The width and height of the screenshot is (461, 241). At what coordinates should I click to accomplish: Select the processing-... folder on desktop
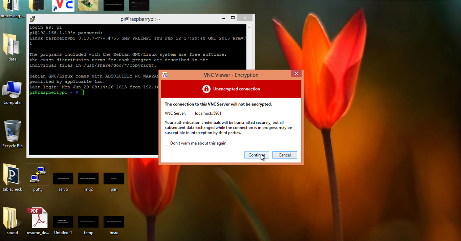tap(12, 9)
